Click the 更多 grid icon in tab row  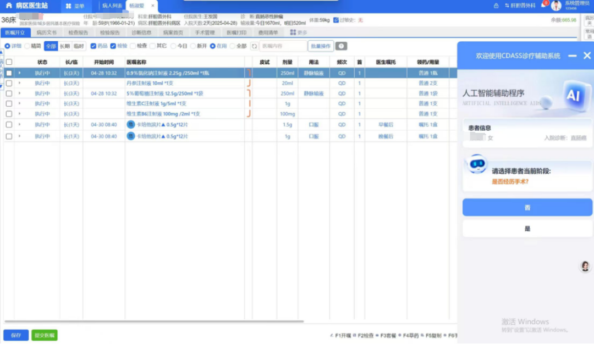293,32
